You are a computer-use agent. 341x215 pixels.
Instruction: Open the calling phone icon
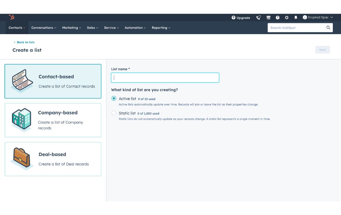pyautogui.click(x=258, y=18)
